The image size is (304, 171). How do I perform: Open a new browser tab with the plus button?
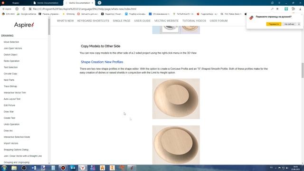pyautogui.click(x=99, y=3)
